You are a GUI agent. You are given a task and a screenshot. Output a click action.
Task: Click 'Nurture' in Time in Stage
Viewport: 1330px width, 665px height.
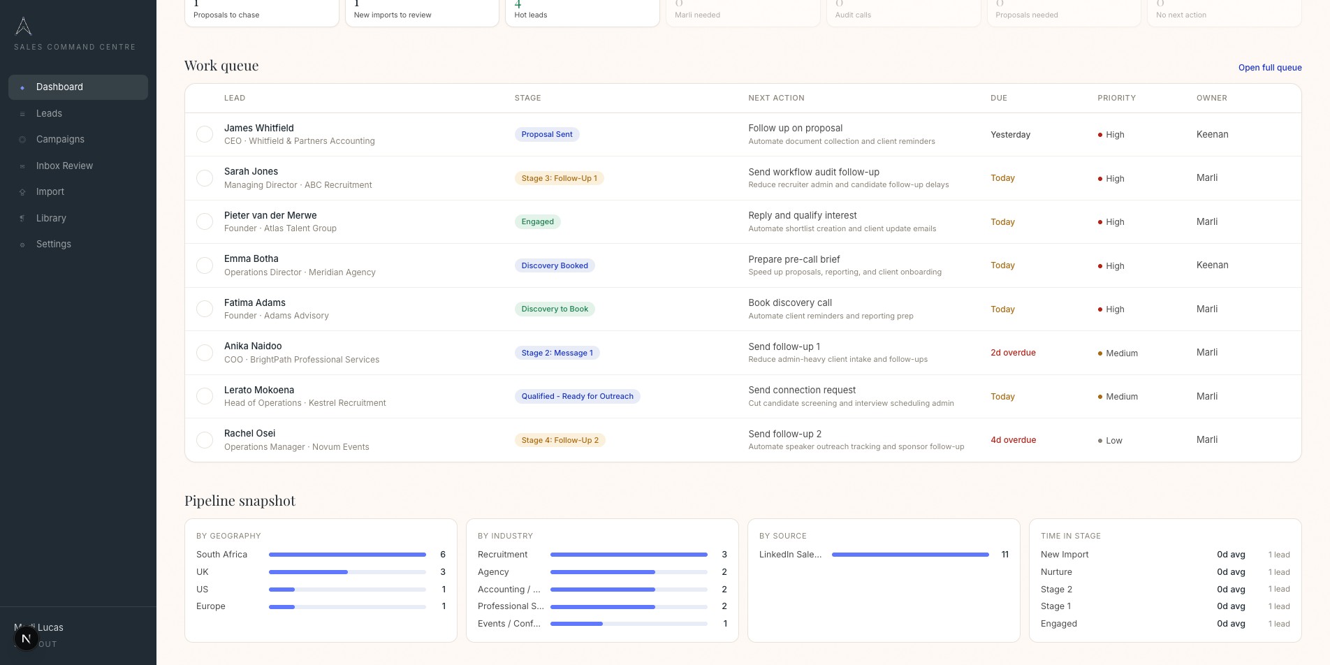point(1056,572)
